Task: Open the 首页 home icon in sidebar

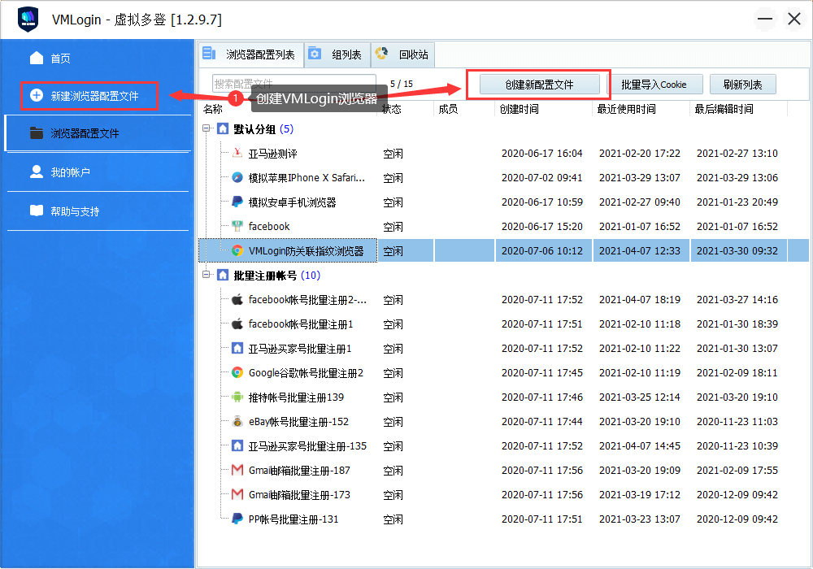Action: pos(37,58)
